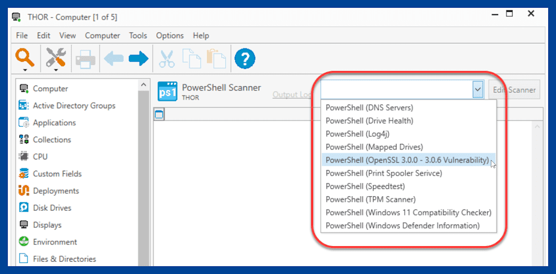556x274 pixels.
Task: Click the Edit Scanner button
Action: (514, 89)
